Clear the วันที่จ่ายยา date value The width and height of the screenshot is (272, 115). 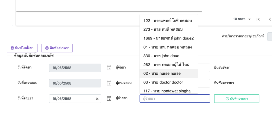pyautogui.click(x=97, y=99)
